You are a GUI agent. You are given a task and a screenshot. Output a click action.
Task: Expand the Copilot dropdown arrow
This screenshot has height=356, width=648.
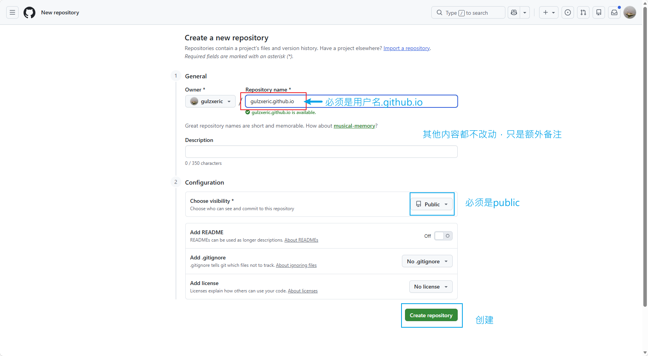[525, 12]
